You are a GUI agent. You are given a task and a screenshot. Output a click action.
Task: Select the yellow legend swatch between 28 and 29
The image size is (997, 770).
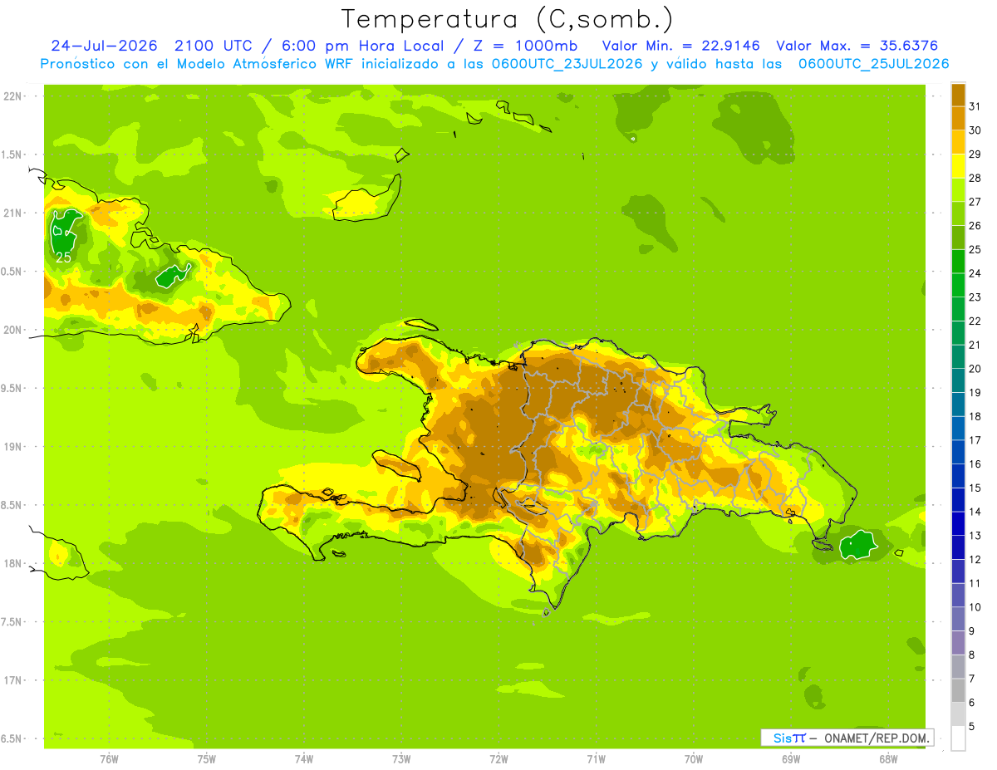coord(958,165)
